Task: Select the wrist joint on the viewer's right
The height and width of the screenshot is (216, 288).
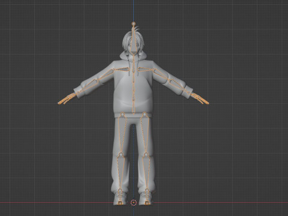Action: click(189, 93)
